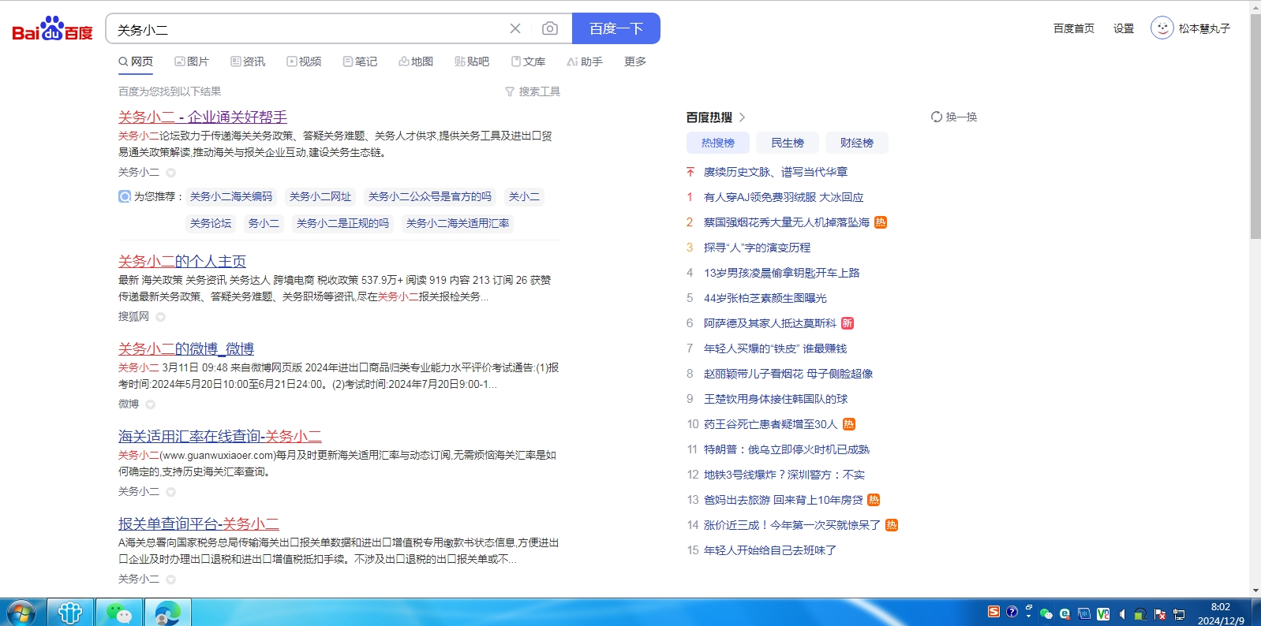Image resolution: width=1261 pixels, height=626 pixels.
Task: Open 设置 menu at top right
Action: pyautogui.click(x=1124, y=28)
